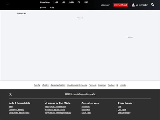The image size is (160, 120).
Task: Visit the Facebook link
Action: 92,85
